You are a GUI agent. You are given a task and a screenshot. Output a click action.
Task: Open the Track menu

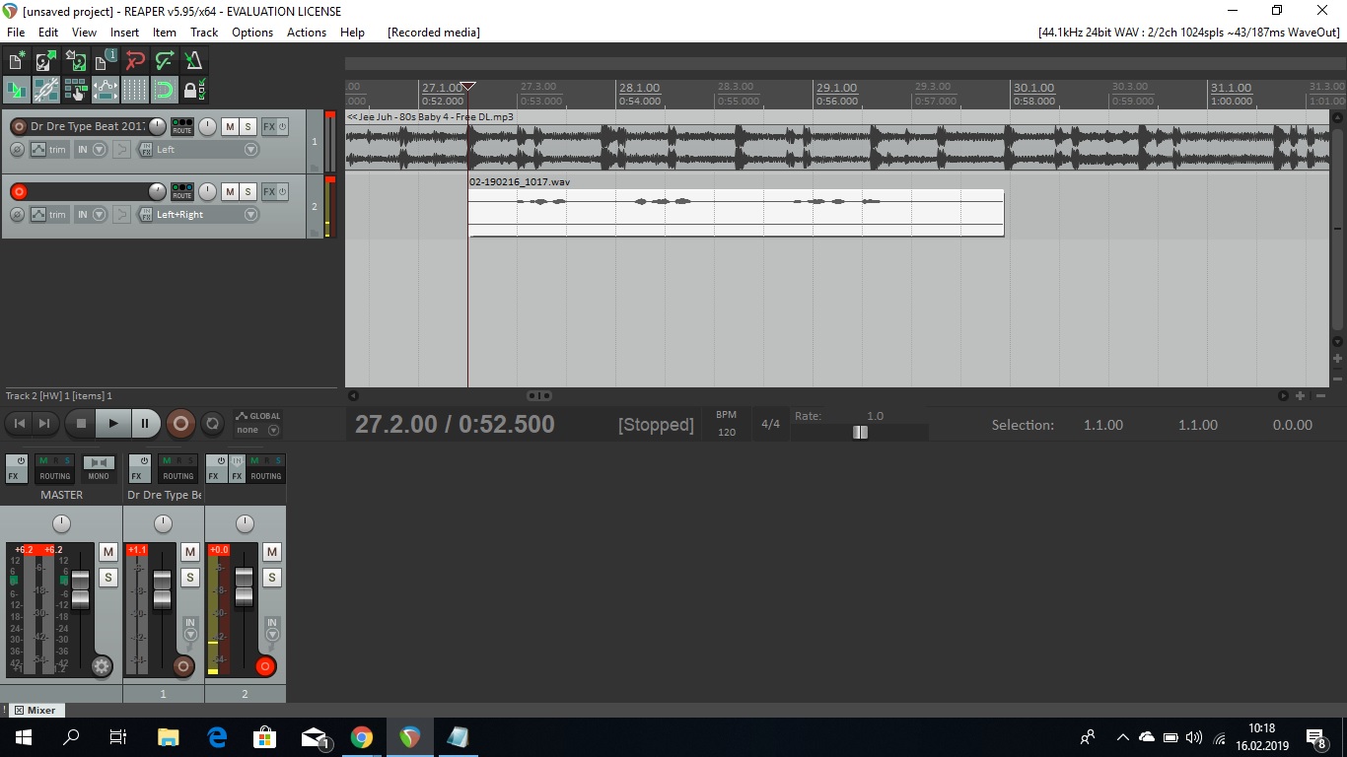(204, 32)
